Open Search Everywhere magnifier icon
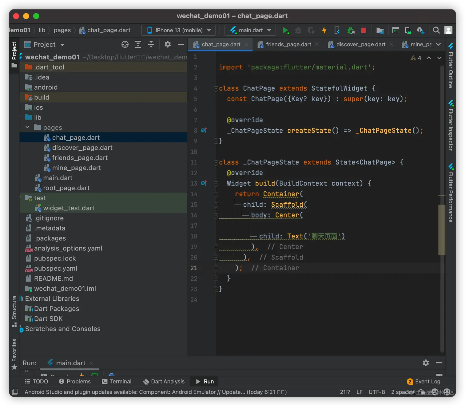Image resolution: width=465 pixels, height=406 pixels. pyautogui.click(x=436, y=30)
